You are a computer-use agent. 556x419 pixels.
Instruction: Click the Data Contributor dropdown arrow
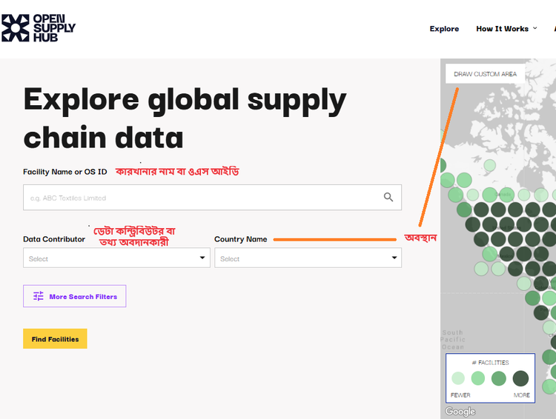[202, 258]
